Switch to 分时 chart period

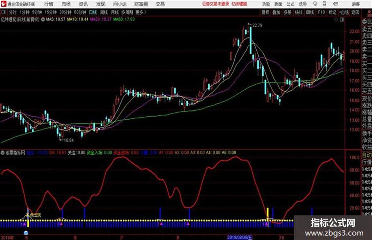(13, 12)
